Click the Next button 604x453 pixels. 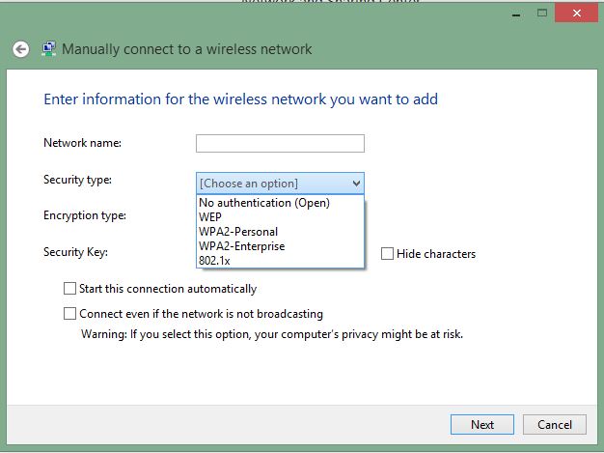(x=482, y=424)
